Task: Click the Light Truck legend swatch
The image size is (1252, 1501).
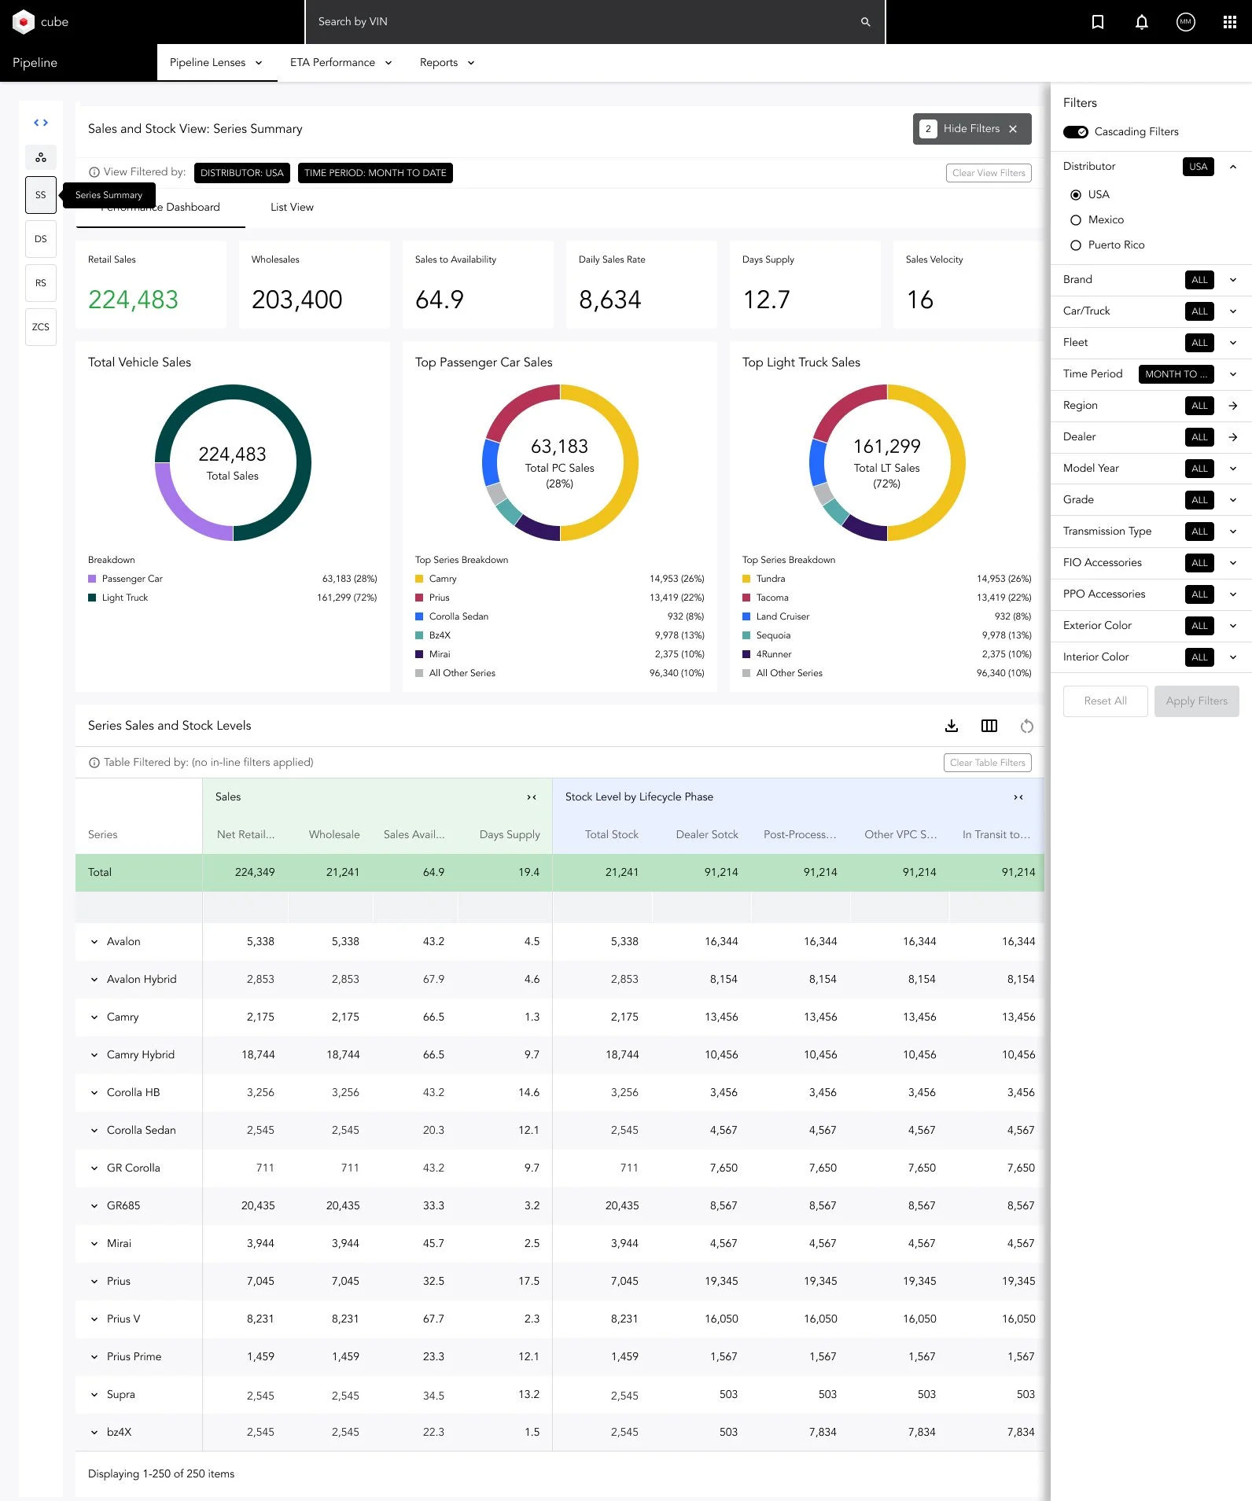Action: pyautogui.click(x=92, y=598)
